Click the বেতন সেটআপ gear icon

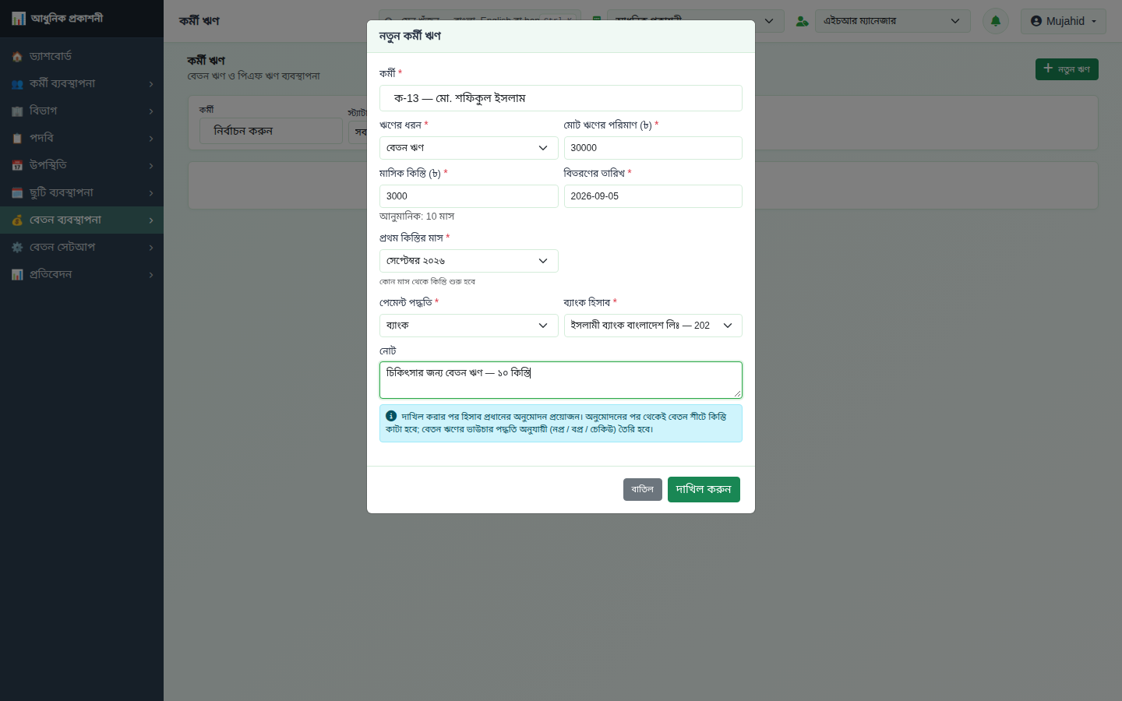click(x=17, y=248)
